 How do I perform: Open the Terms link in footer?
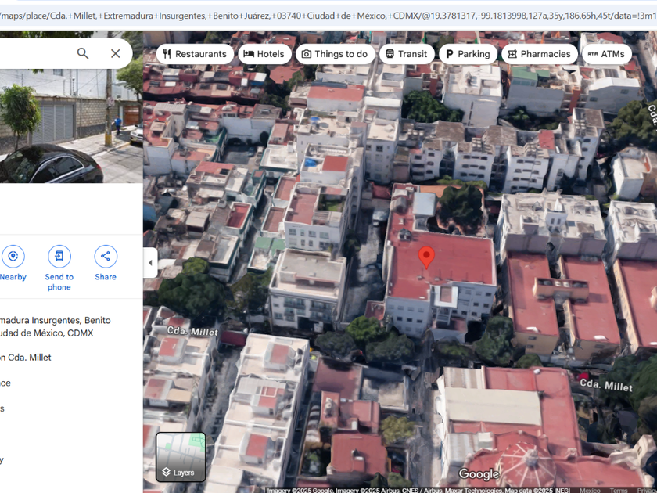pos(619,490)
